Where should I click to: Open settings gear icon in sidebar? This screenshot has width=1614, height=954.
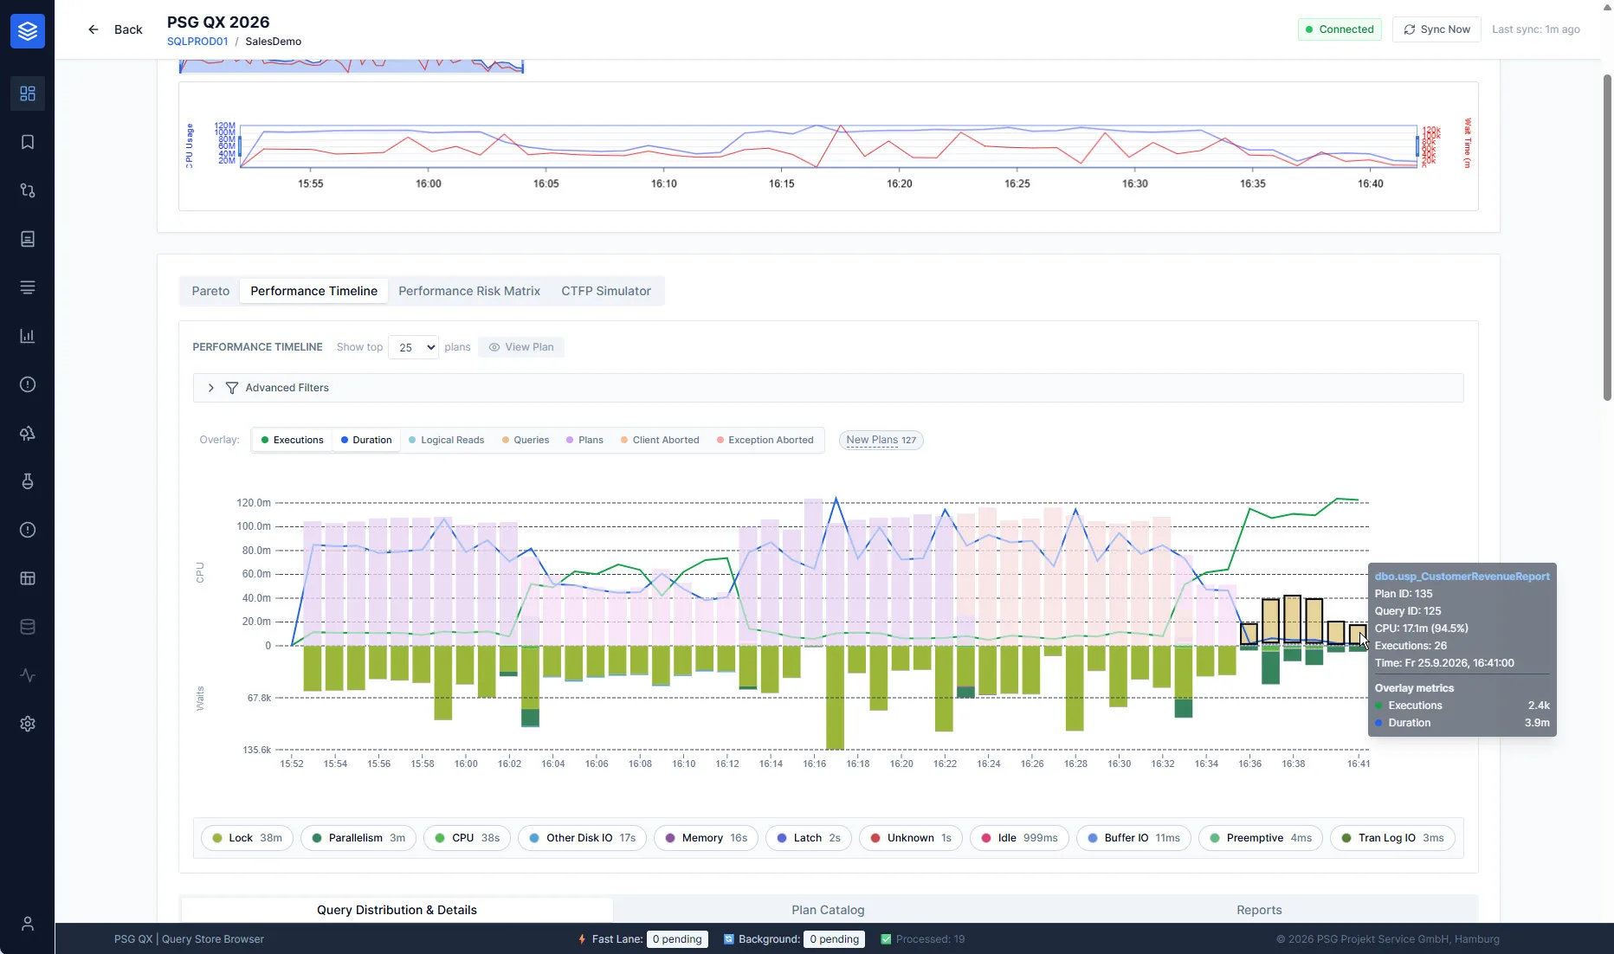pos(28,724)
